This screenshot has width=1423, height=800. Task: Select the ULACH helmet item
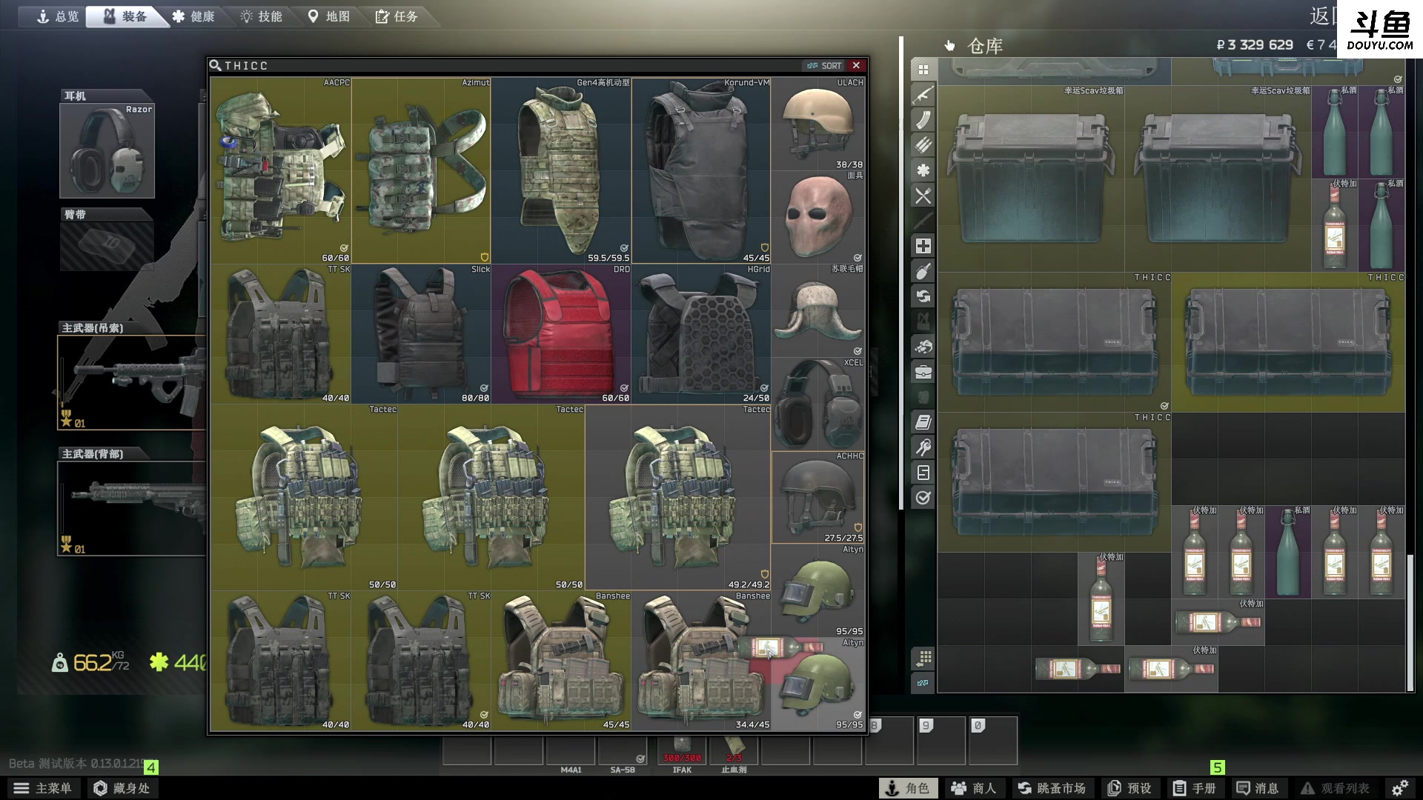[x=818, y=124]
